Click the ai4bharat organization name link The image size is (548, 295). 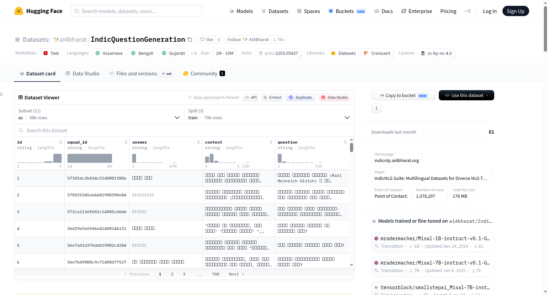coord(73,39)
